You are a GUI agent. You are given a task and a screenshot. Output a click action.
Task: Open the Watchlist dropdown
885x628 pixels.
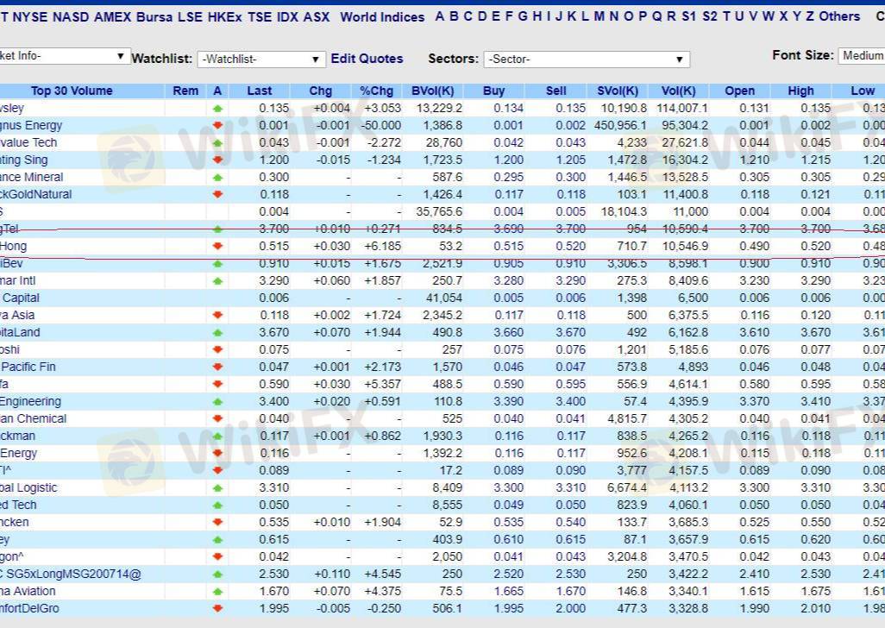(x=261, y=60)
